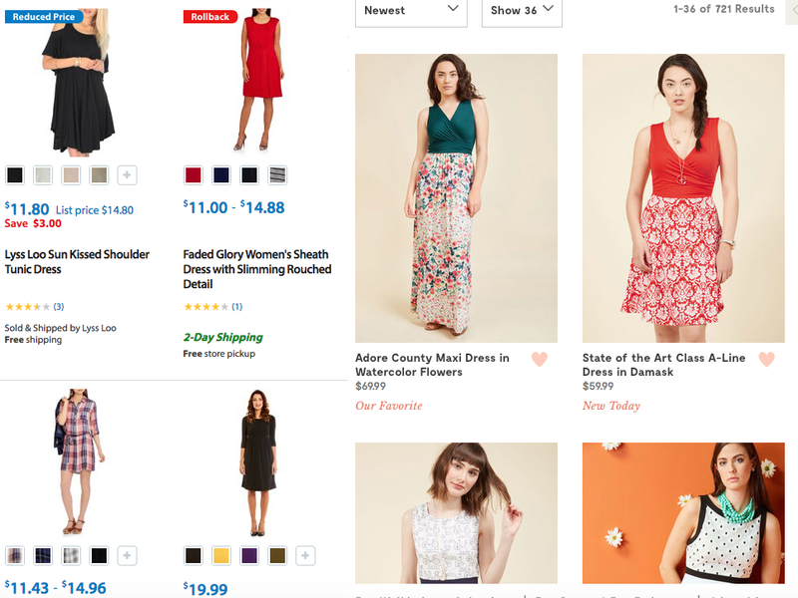Open the Show 36 results dropdown
Image resolution: width=798 pixels, height=598 pixels.
(x=523, y=11)
